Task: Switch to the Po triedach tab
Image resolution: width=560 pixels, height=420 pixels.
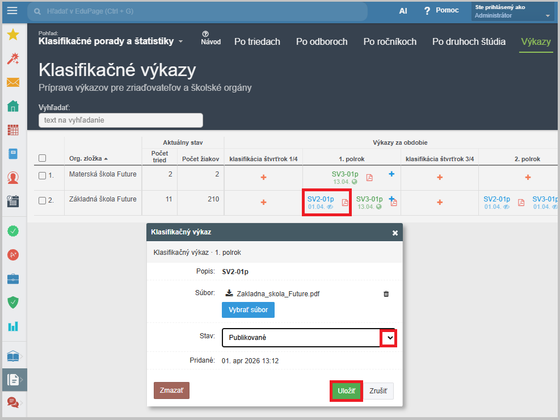Action: (x=257, y=41)
